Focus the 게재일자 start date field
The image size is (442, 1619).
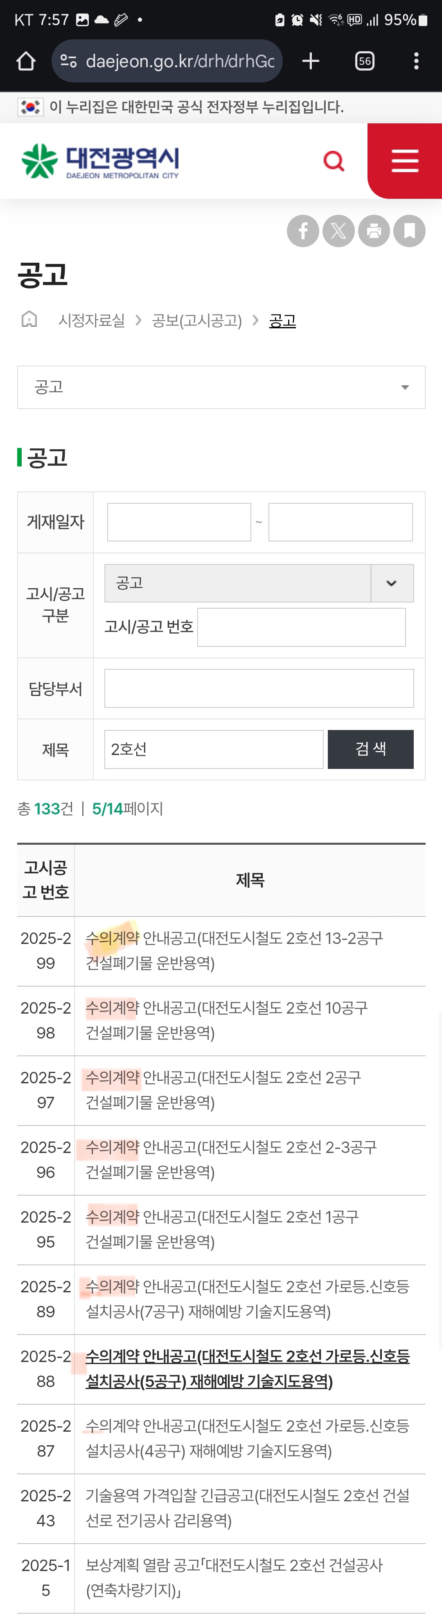pos(179,522)
